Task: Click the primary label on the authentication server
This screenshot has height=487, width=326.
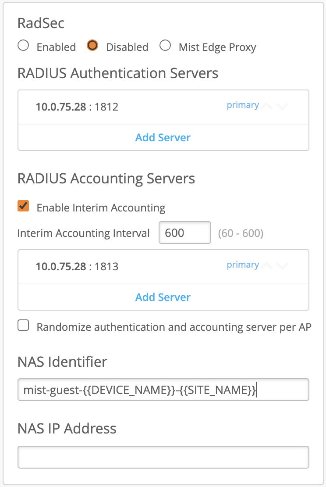Action: coord(242,105)
